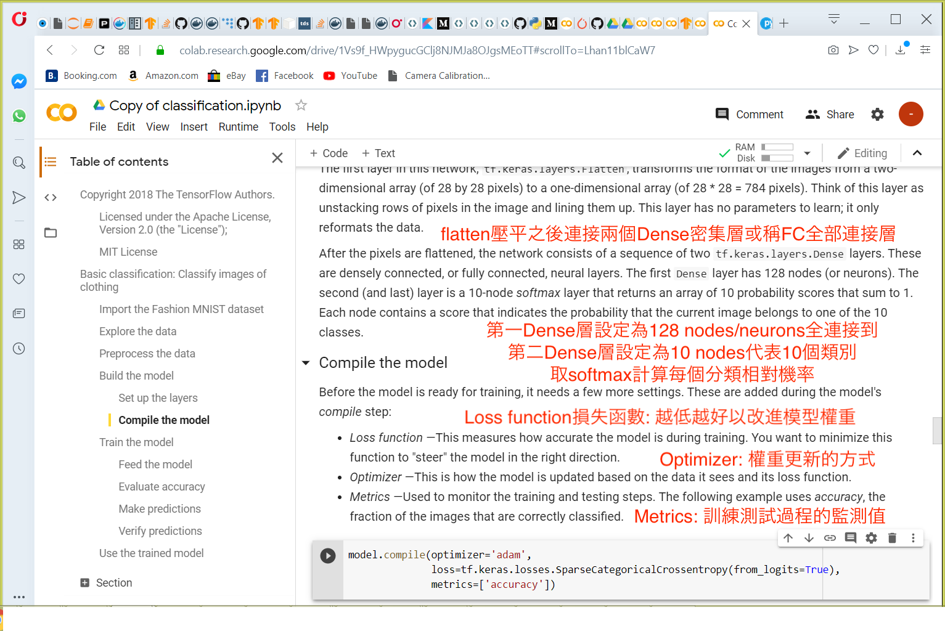Open Colab settings gear
Image resolution: width=945 pixels, height=631 pixels.
877,114
